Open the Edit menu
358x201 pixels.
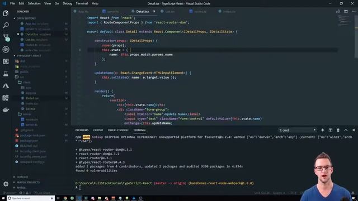[21, 3]
